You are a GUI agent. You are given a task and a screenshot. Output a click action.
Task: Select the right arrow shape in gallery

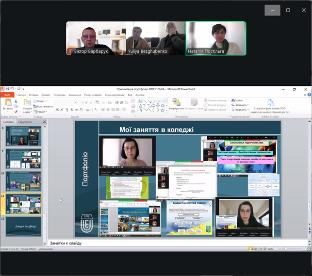(x=153, y=105)
